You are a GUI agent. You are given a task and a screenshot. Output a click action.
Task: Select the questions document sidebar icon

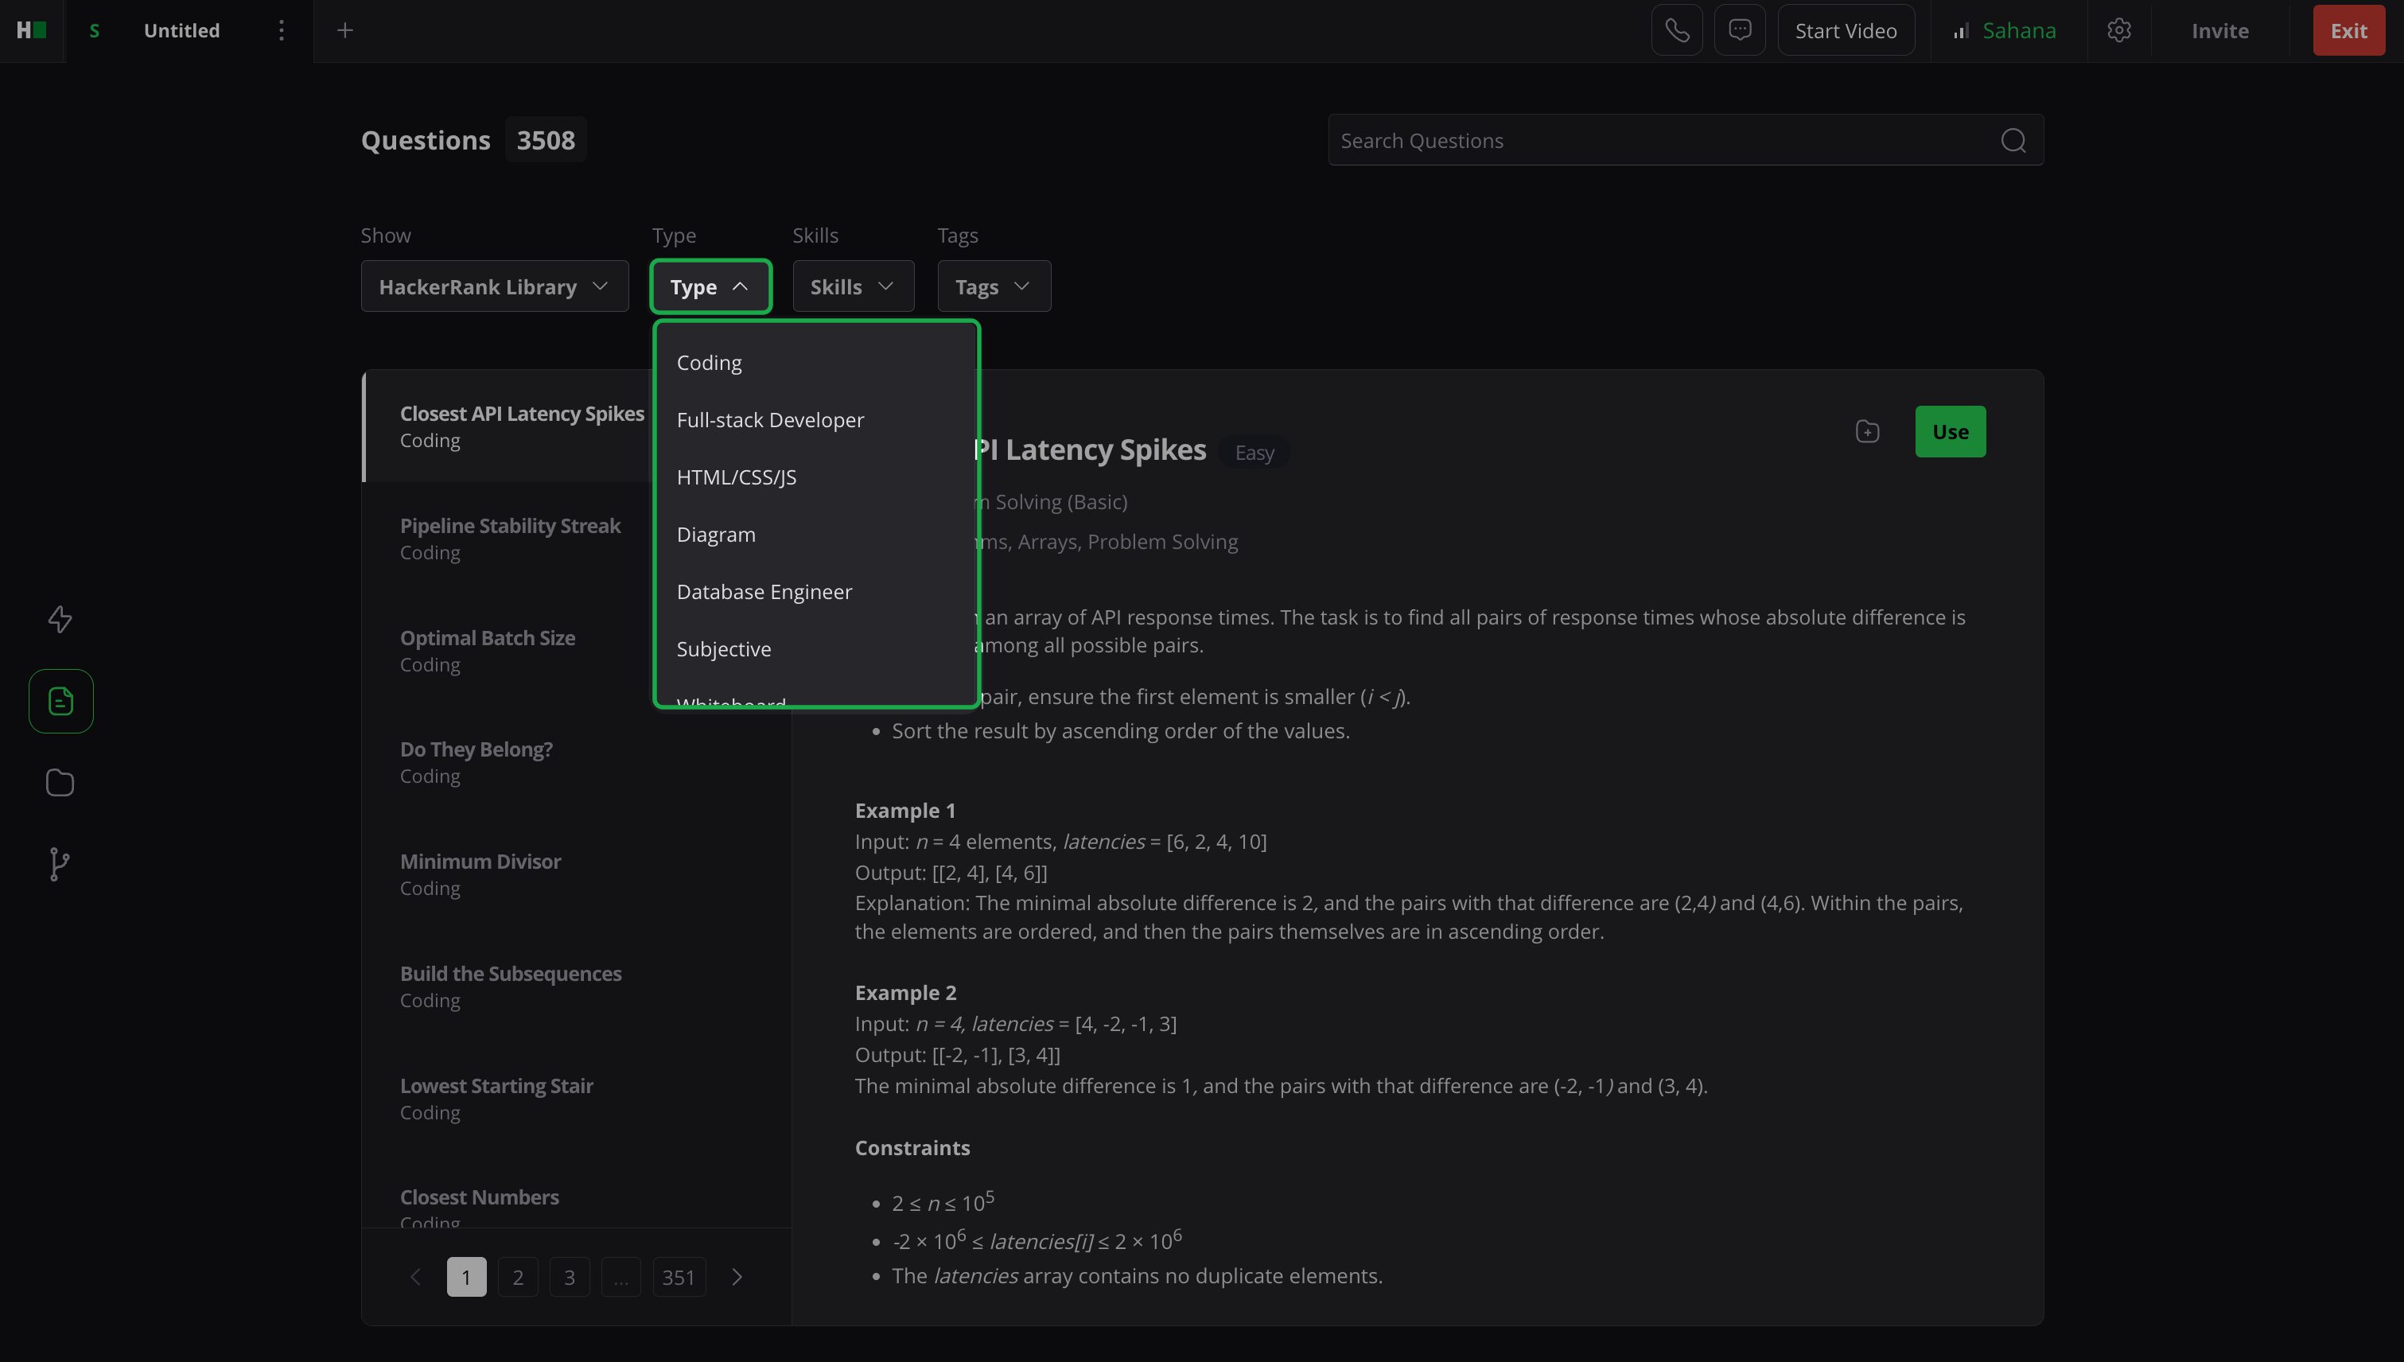pyautogui.click(x=60, y=701)
